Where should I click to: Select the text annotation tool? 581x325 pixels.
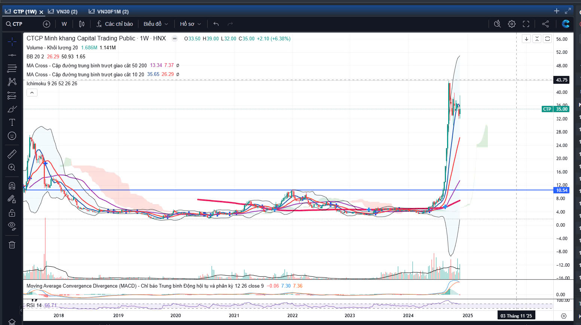(x=12, y=122)
